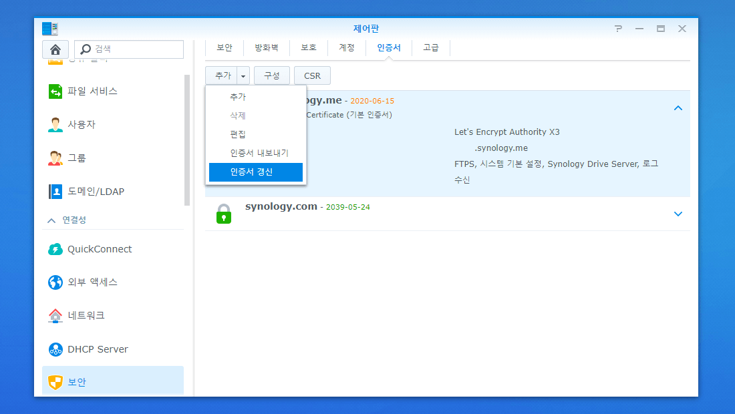
Task: Open File Services icon in sidebar
Action: coord(55,91)
